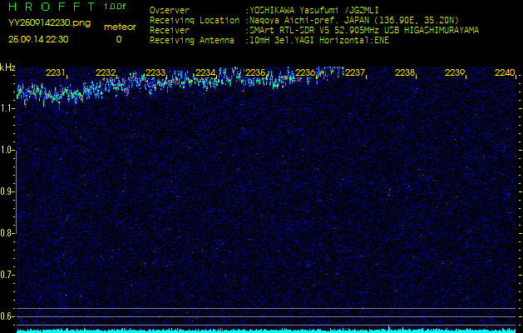Click the "Receiving Antenna" label

click(192, 41)
